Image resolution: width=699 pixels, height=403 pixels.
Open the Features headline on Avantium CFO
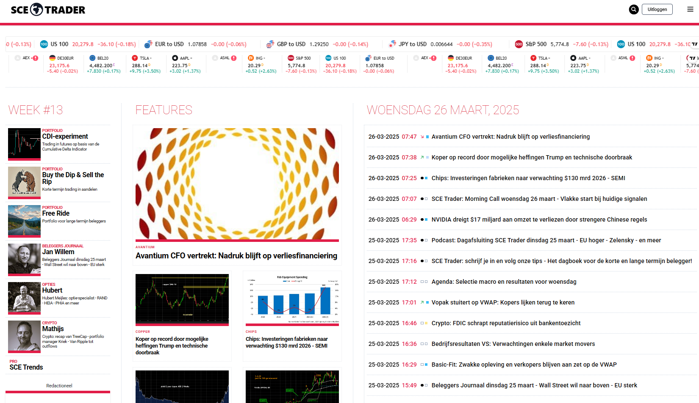(x=236, y=255)
